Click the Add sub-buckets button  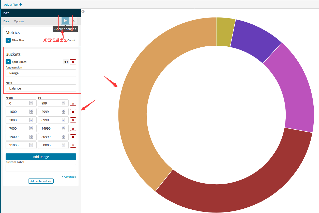[x=41, y=181]
